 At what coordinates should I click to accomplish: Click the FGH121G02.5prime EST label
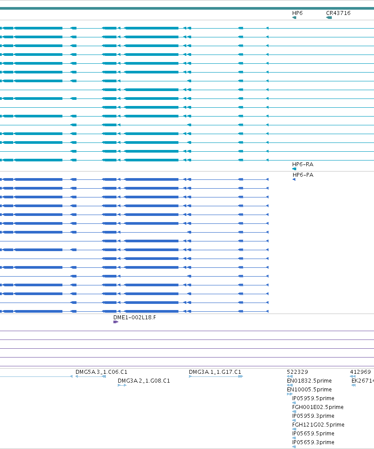point(318,425)
